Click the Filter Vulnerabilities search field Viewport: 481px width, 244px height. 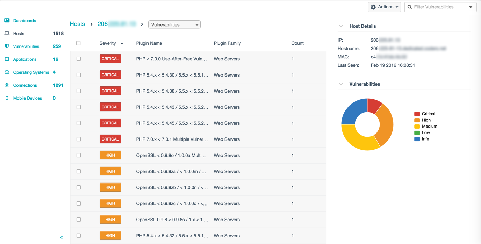tap(439, 7)
